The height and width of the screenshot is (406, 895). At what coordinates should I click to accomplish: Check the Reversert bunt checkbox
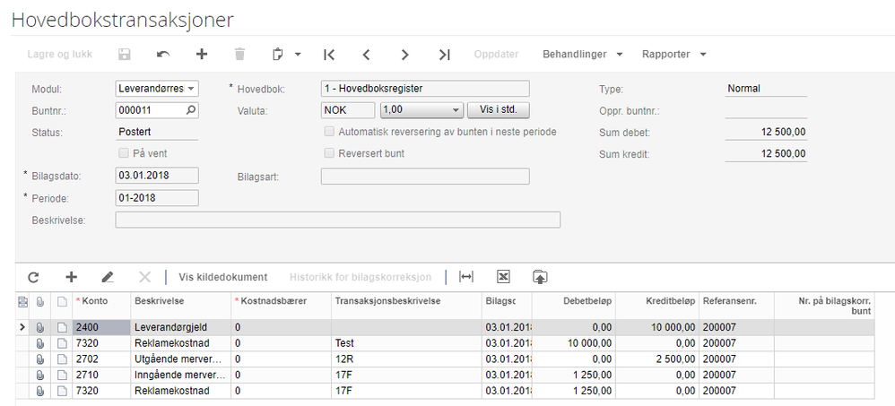tap(329, 153)
